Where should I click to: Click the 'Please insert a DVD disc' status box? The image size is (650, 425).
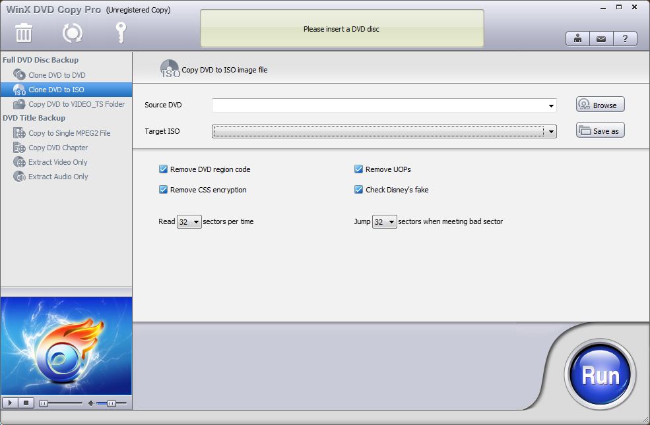342,28
